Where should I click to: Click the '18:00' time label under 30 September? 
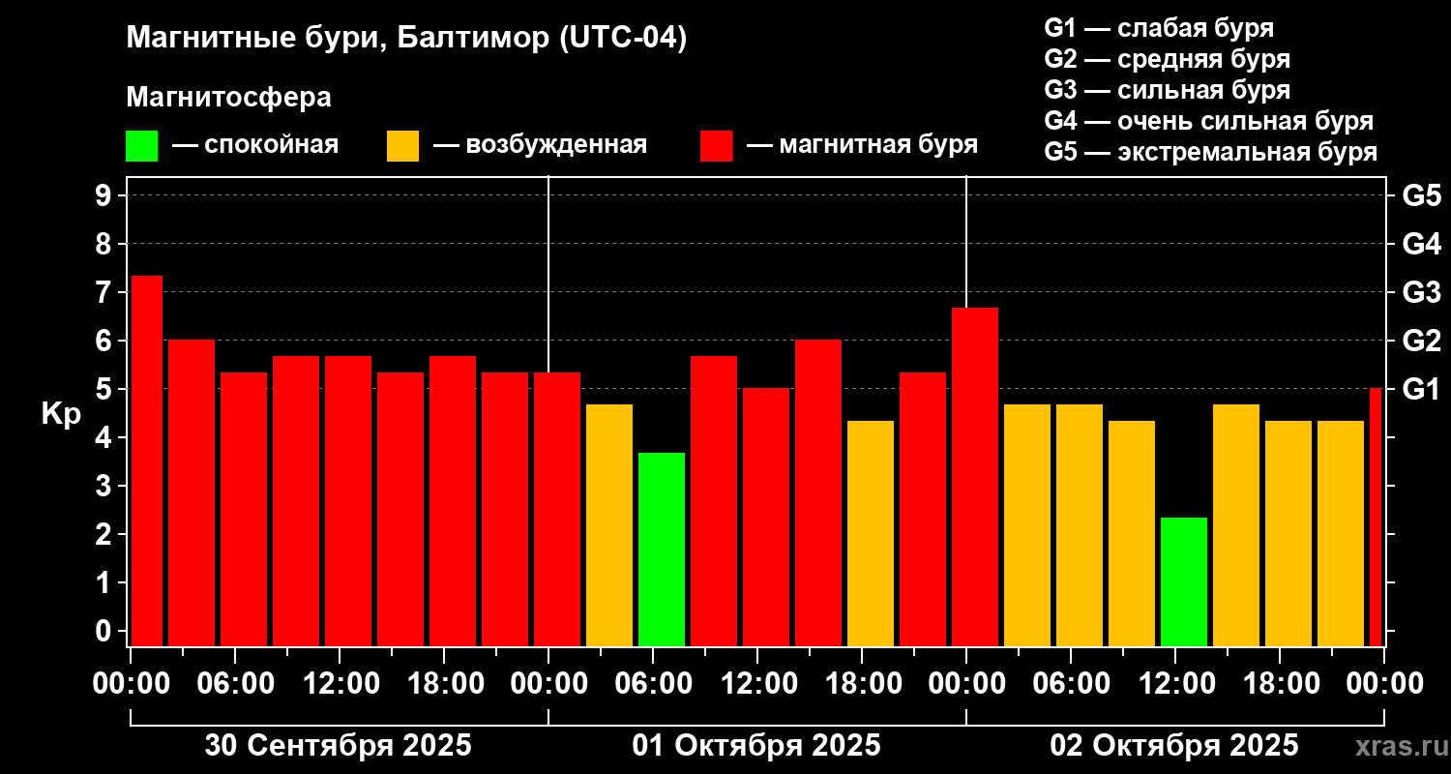coord(444,684)
